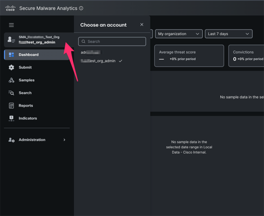Select the est_org_admin account entry
Viewport: 264px width, 216px height.
click(x=98, y=61)
